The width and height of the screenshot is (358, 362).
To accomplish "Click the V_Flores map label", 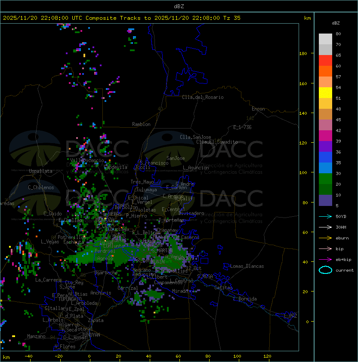I will (x=65, y=347).
